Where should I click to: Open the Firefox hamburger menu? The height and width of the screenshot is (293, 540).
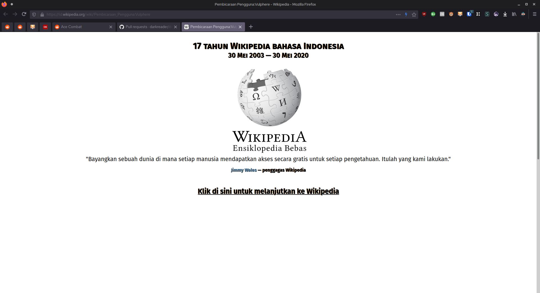[535, 14]
